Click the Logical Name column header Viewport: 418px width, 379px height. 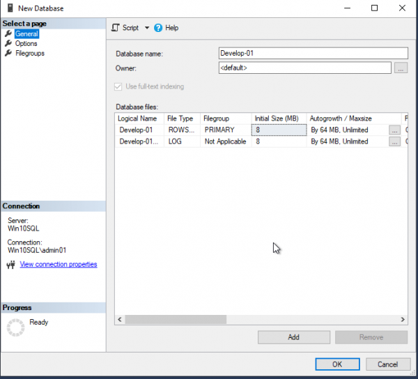[139, 118]
